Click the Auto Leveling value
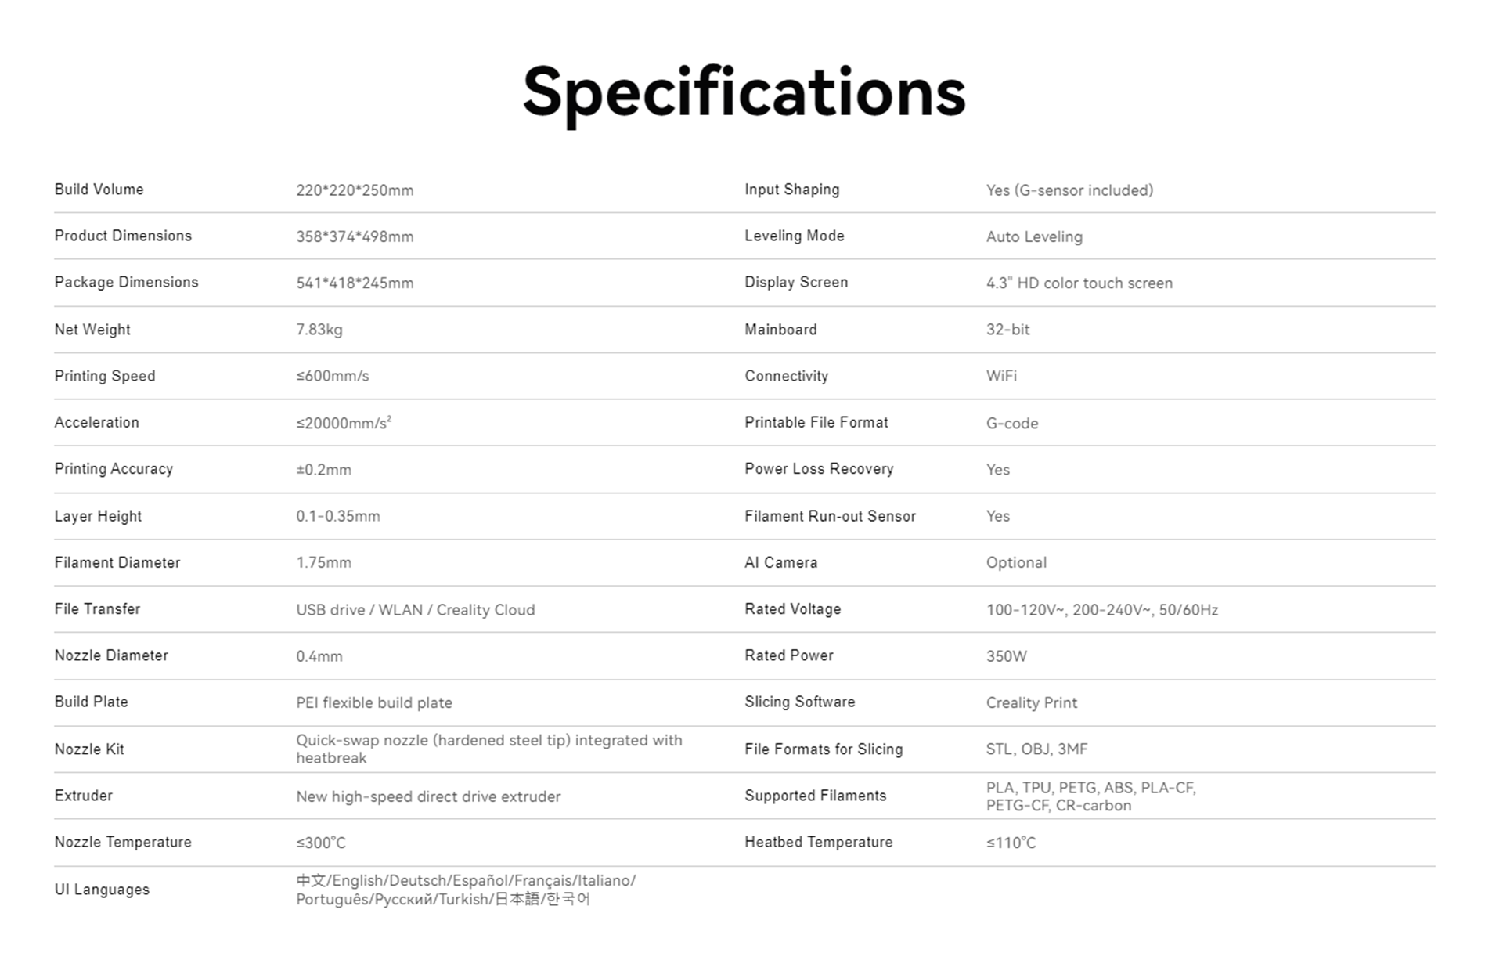 (1034, 236)
